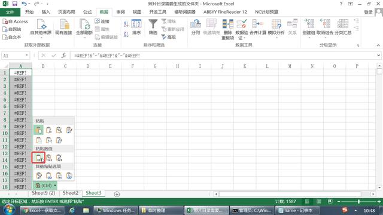Screen dimensions: 383x215
Task: Add a new sheet with plus button
Action: point(117,194)
